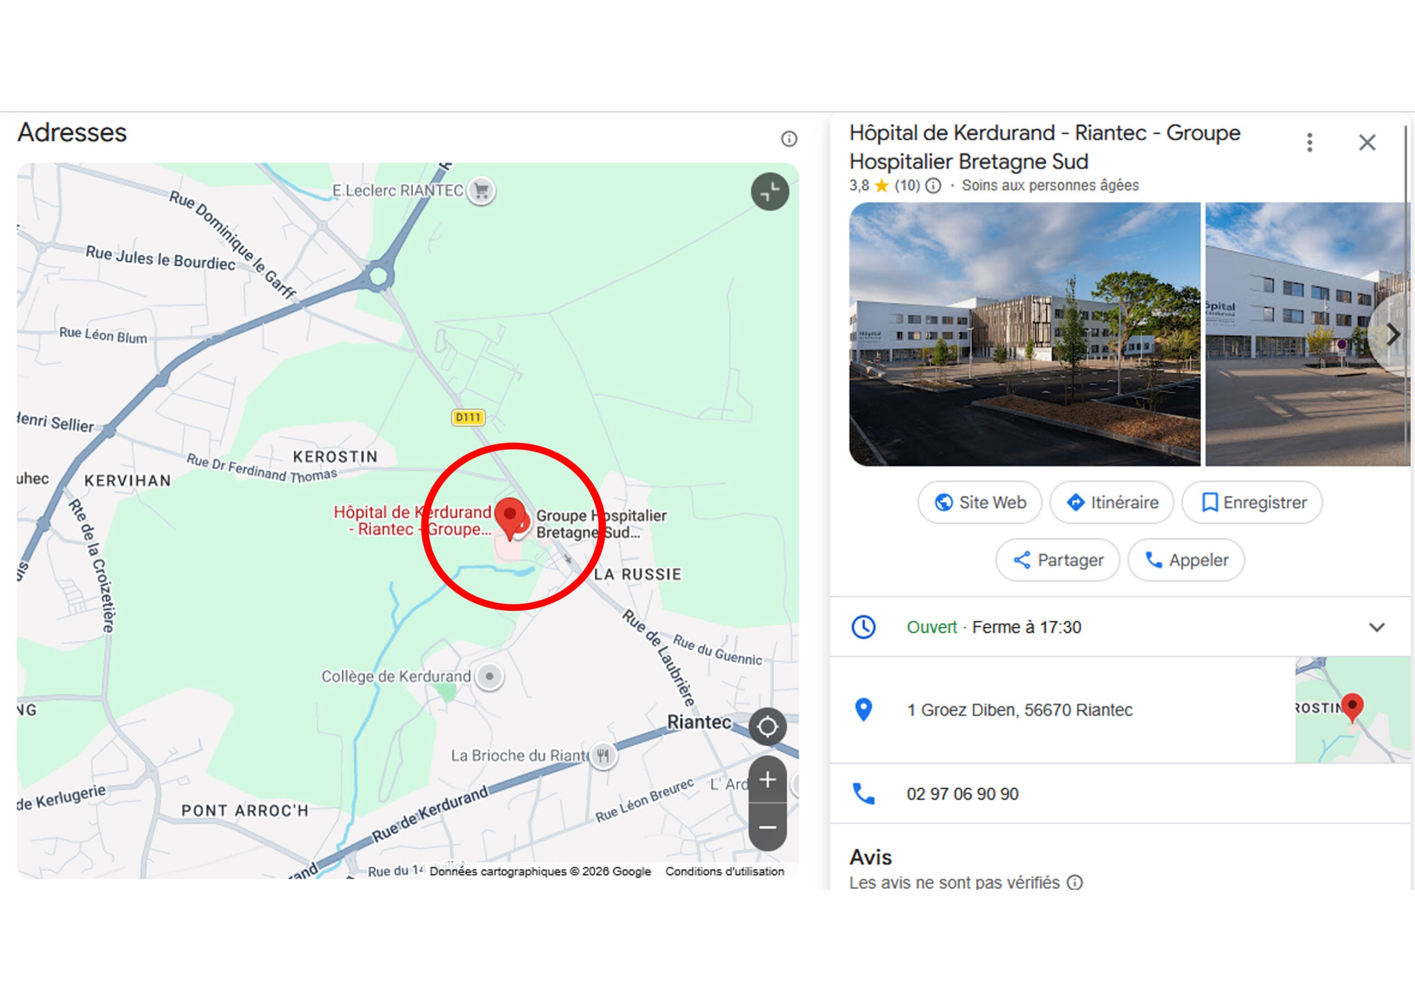This screenshot has width=1415, height=1001.
Task: Close the hospital details panel
Action: (1367, 143)
